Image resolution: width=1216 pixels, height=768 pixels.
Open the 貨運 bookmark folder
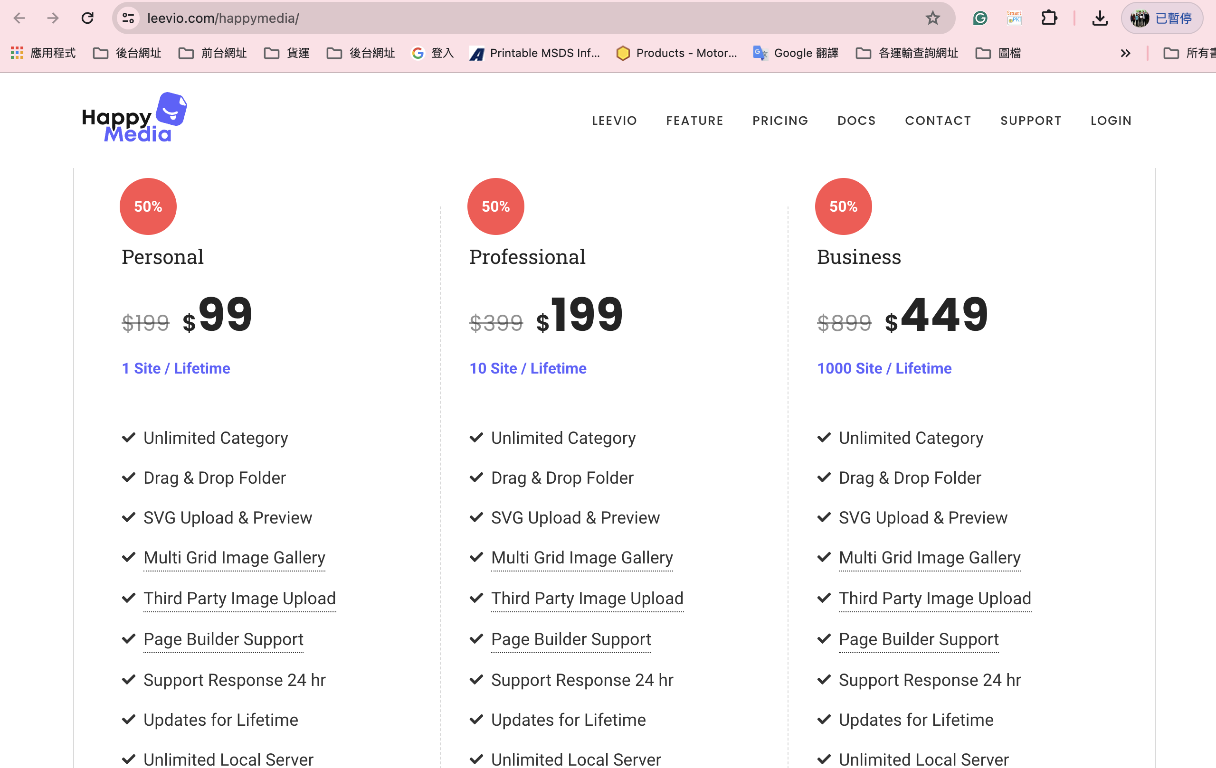point(287,53)
